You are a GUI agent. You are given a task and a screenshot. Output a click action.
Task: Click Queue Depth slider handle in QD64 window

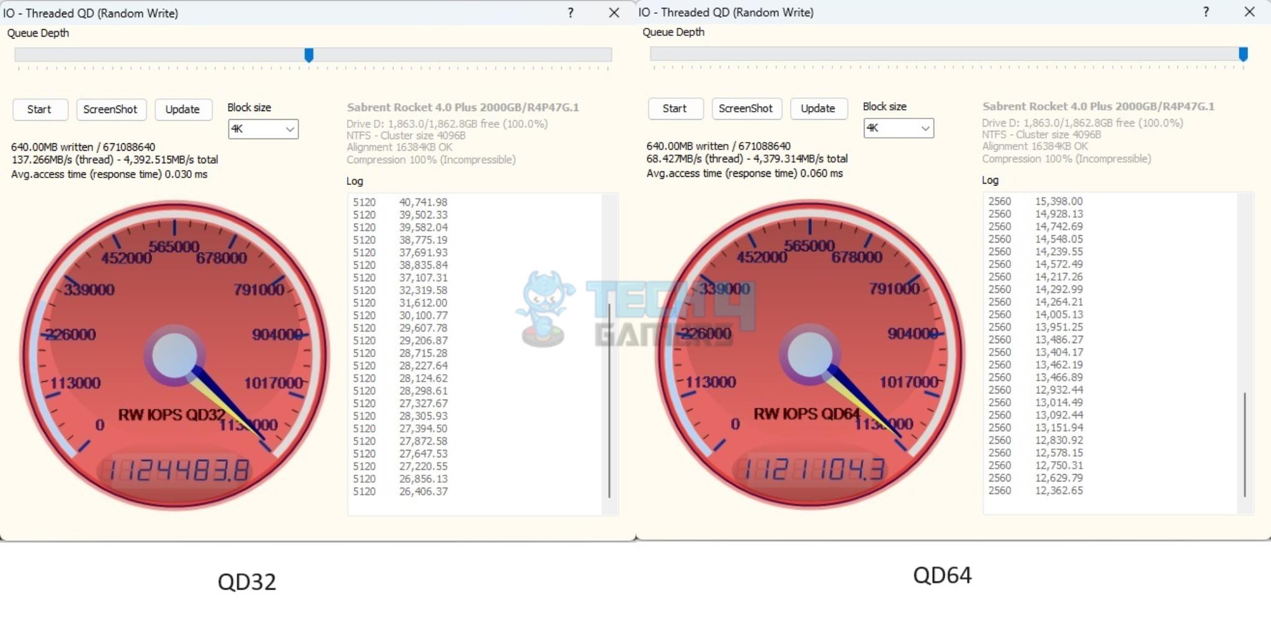pos(1243,55)
